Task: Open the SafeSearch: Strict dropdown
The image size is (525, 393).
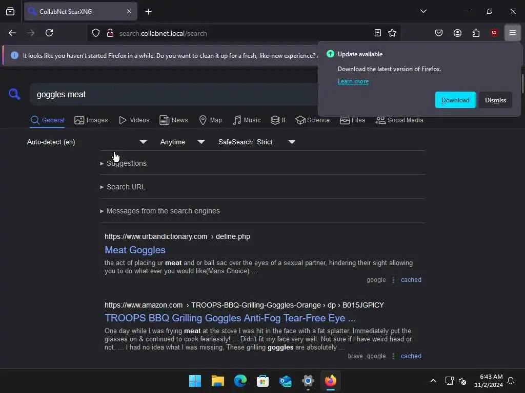Action: [257, 142]
